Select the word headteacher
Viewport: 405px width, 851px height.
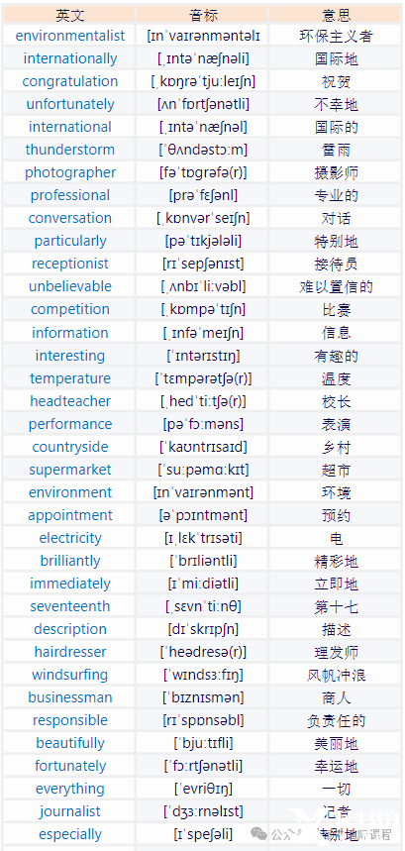pos(70,401)
